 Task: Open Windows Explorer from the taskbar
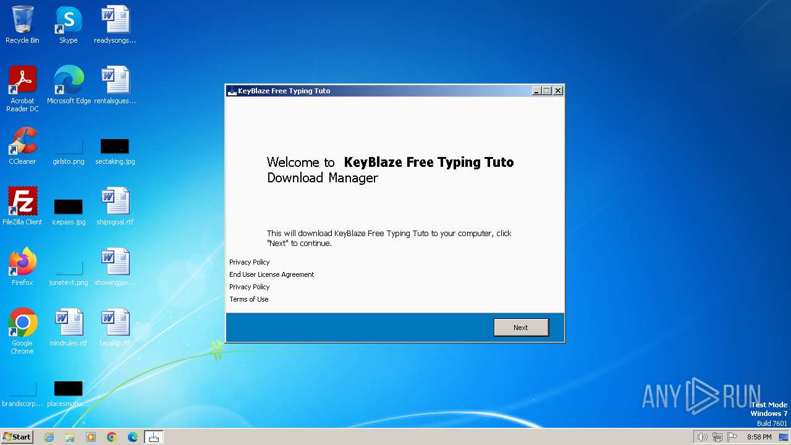click(x=70, y=437)
